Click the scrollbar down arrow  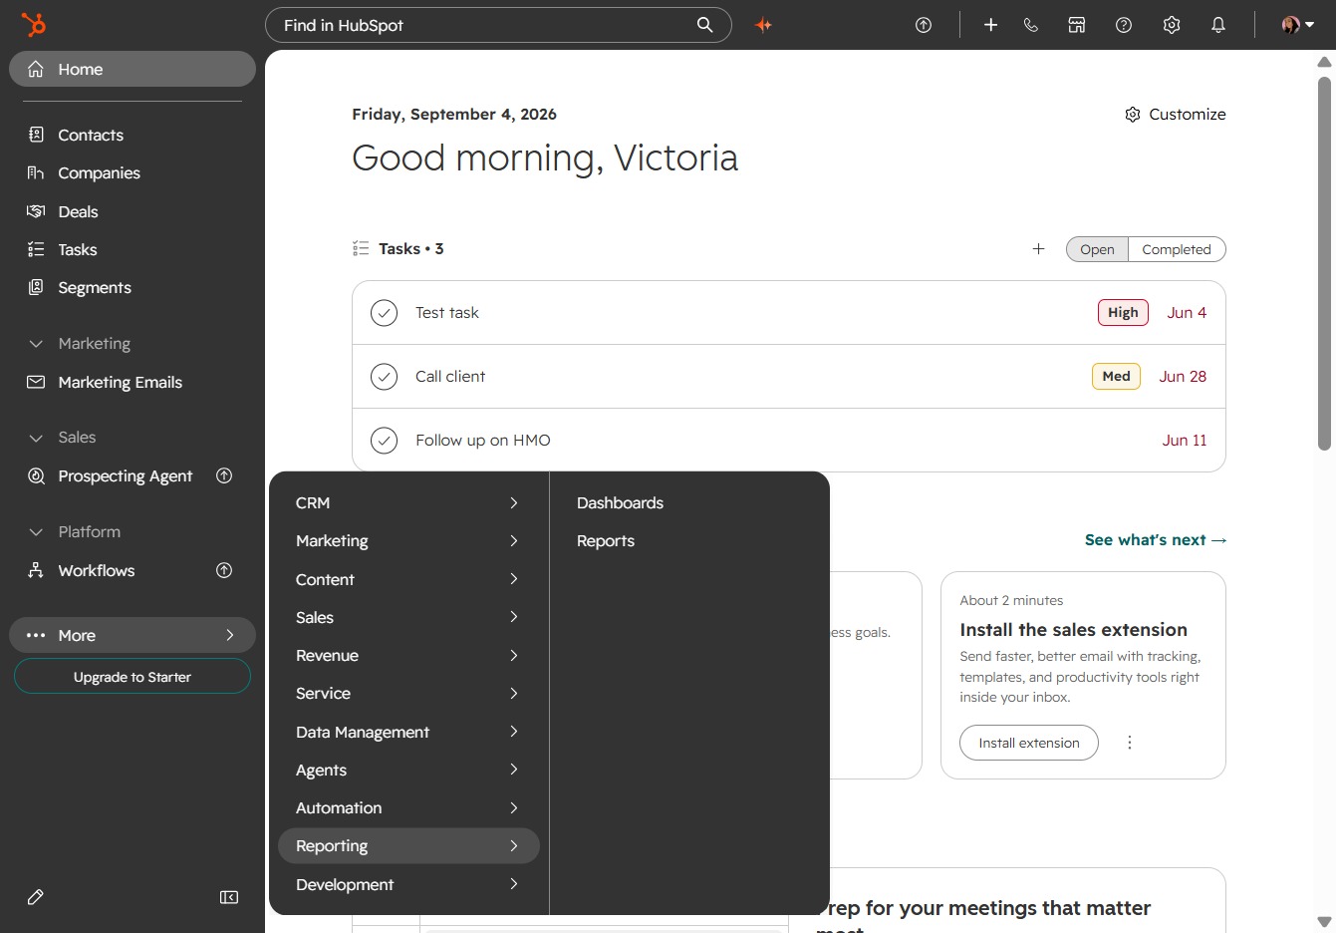click(1325, 922)
